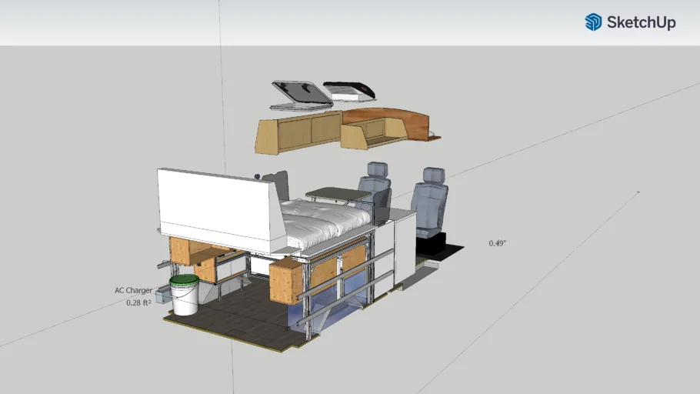The width and height of the screenshot is (700, 394).
Task: Click the SketchUp logo icon
Action: tap(593, 22)
